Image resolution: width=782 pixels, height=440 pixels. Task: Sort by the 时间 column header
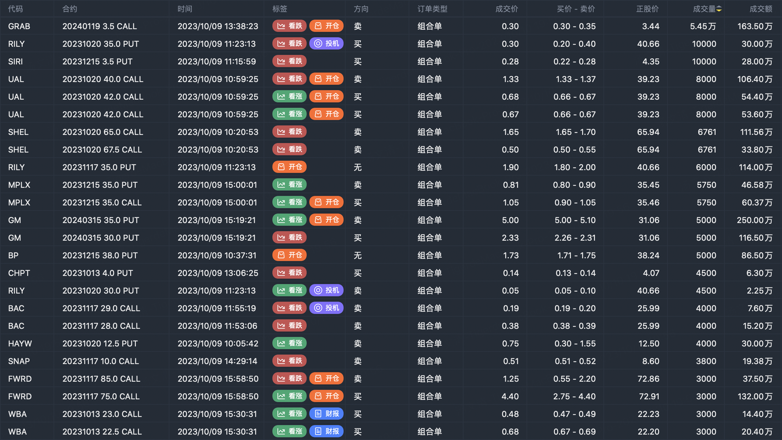pos(185,9)
